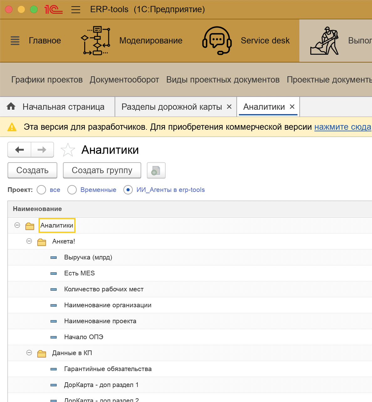The image size is (372, 402).
Task: Go back with the left arrow button
Action: pos(19,150)
